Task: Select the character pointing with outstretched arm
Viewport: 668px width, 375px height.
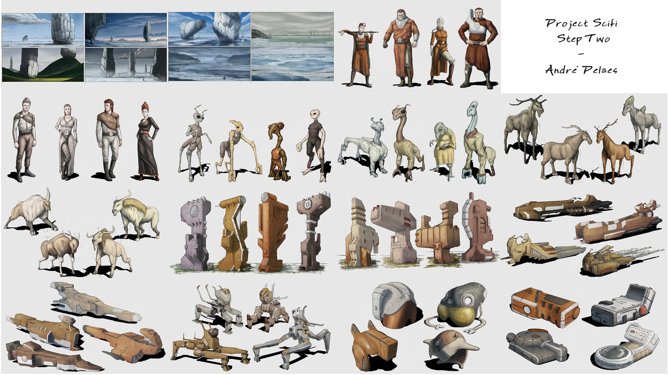Action: [x=359, y=53]
